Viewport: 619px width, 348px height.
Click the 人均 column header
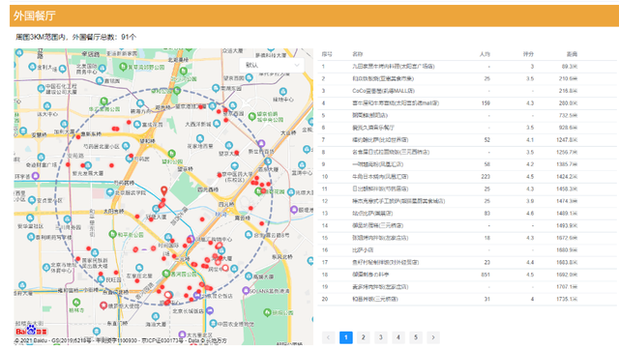point(485,54)
